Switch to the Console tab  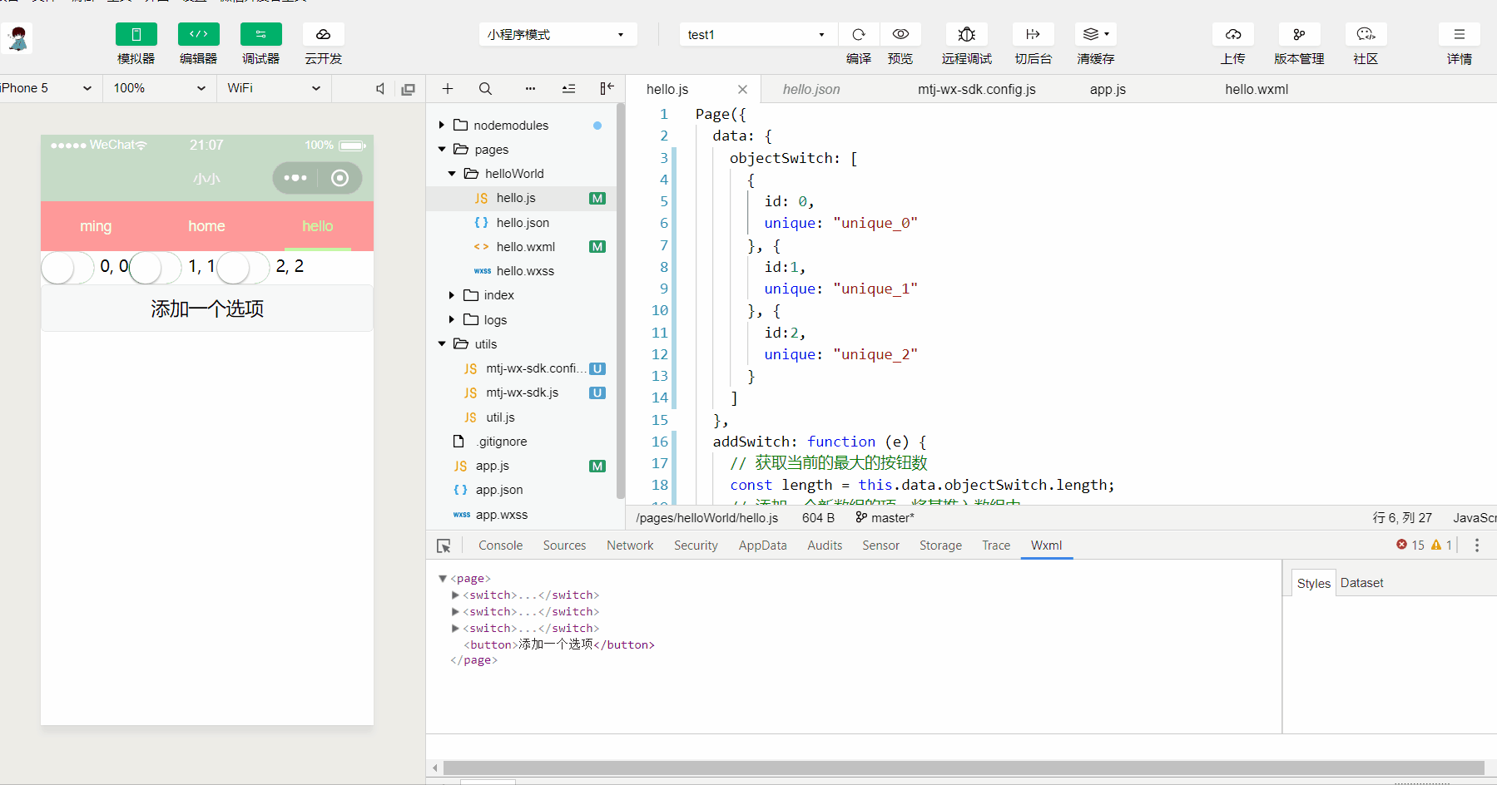[x=500, y=546]
